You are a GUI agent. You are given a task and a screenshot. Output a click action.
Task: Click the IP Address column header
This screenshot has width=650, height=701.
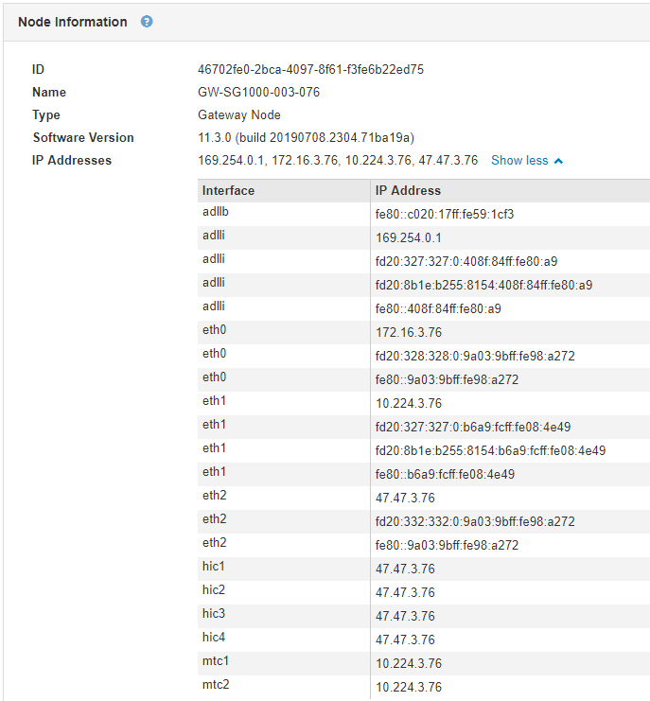click(x=408, y=190)
